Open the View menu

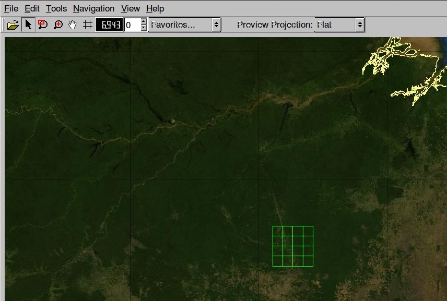[130, 8]
